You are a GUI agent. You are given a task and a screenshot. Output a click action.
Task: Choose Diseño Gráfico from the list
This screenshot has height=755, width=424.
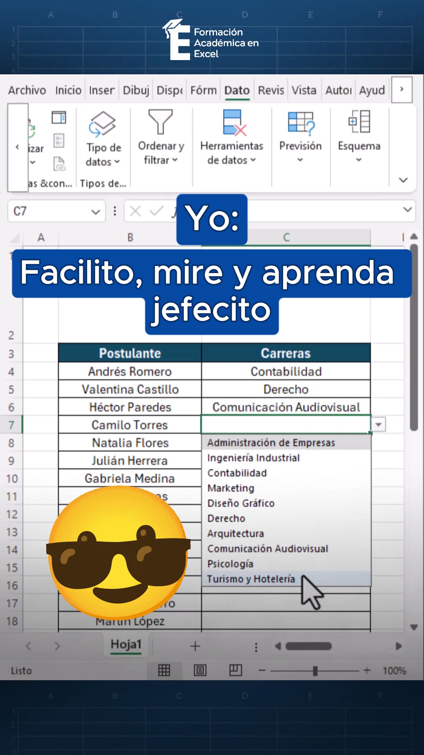[x=286, y=503]
